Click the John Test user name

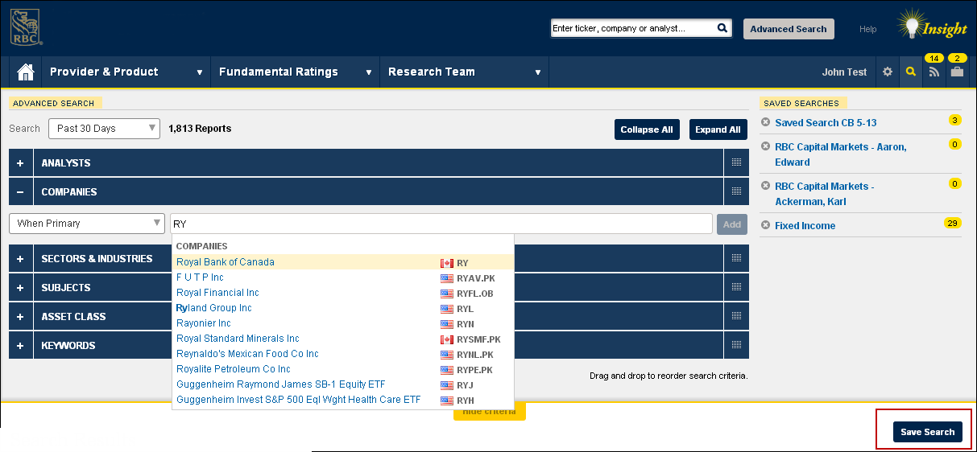tap(844, 72)
